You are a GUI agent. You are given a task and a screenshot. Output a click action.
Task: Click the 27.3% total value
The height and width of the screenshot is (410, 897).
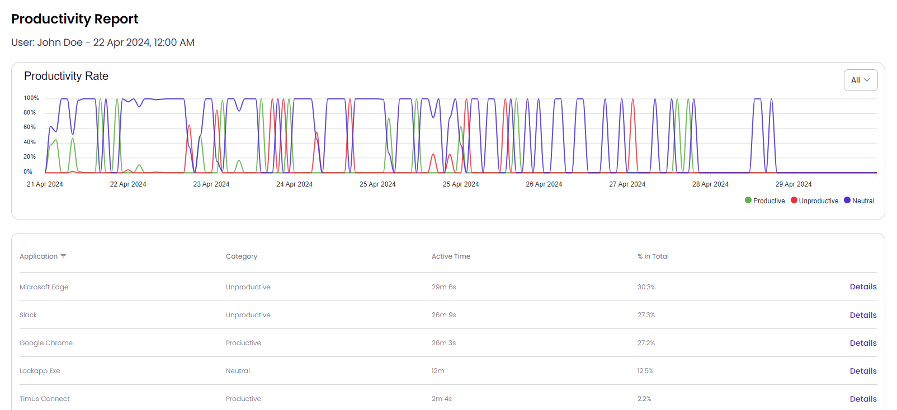tap(646, 315)
